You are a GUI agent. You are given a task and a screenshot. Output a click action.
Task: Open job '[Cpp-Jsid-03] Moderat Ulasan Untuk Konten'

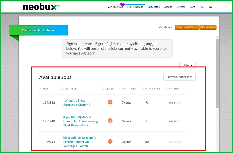81,121
